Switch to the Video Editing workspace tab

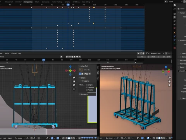coord(86,2)
